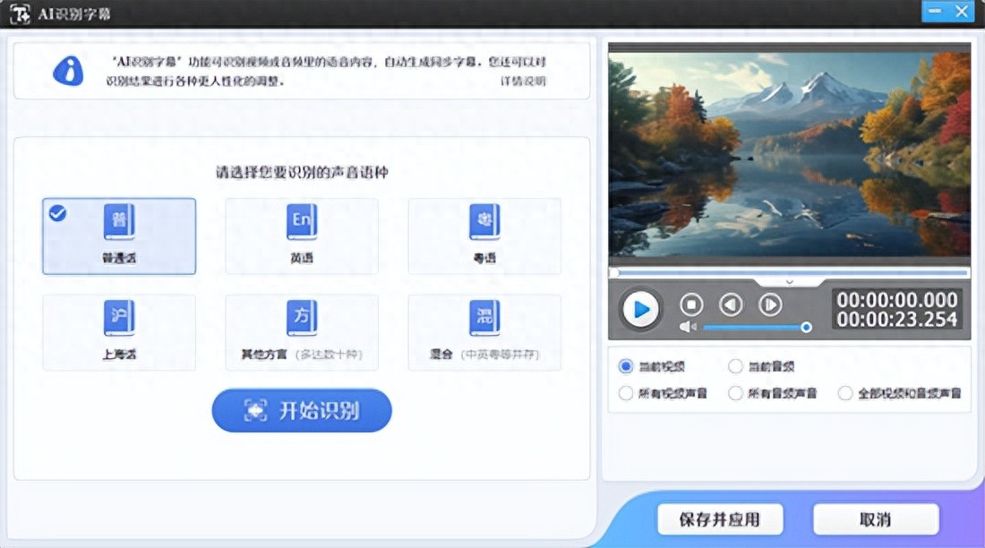This screenshot has width=985, height=548.
Task: Select the 上海话 Shanghainese language icon
Action: pyautogui.click(x=118, y=319)
